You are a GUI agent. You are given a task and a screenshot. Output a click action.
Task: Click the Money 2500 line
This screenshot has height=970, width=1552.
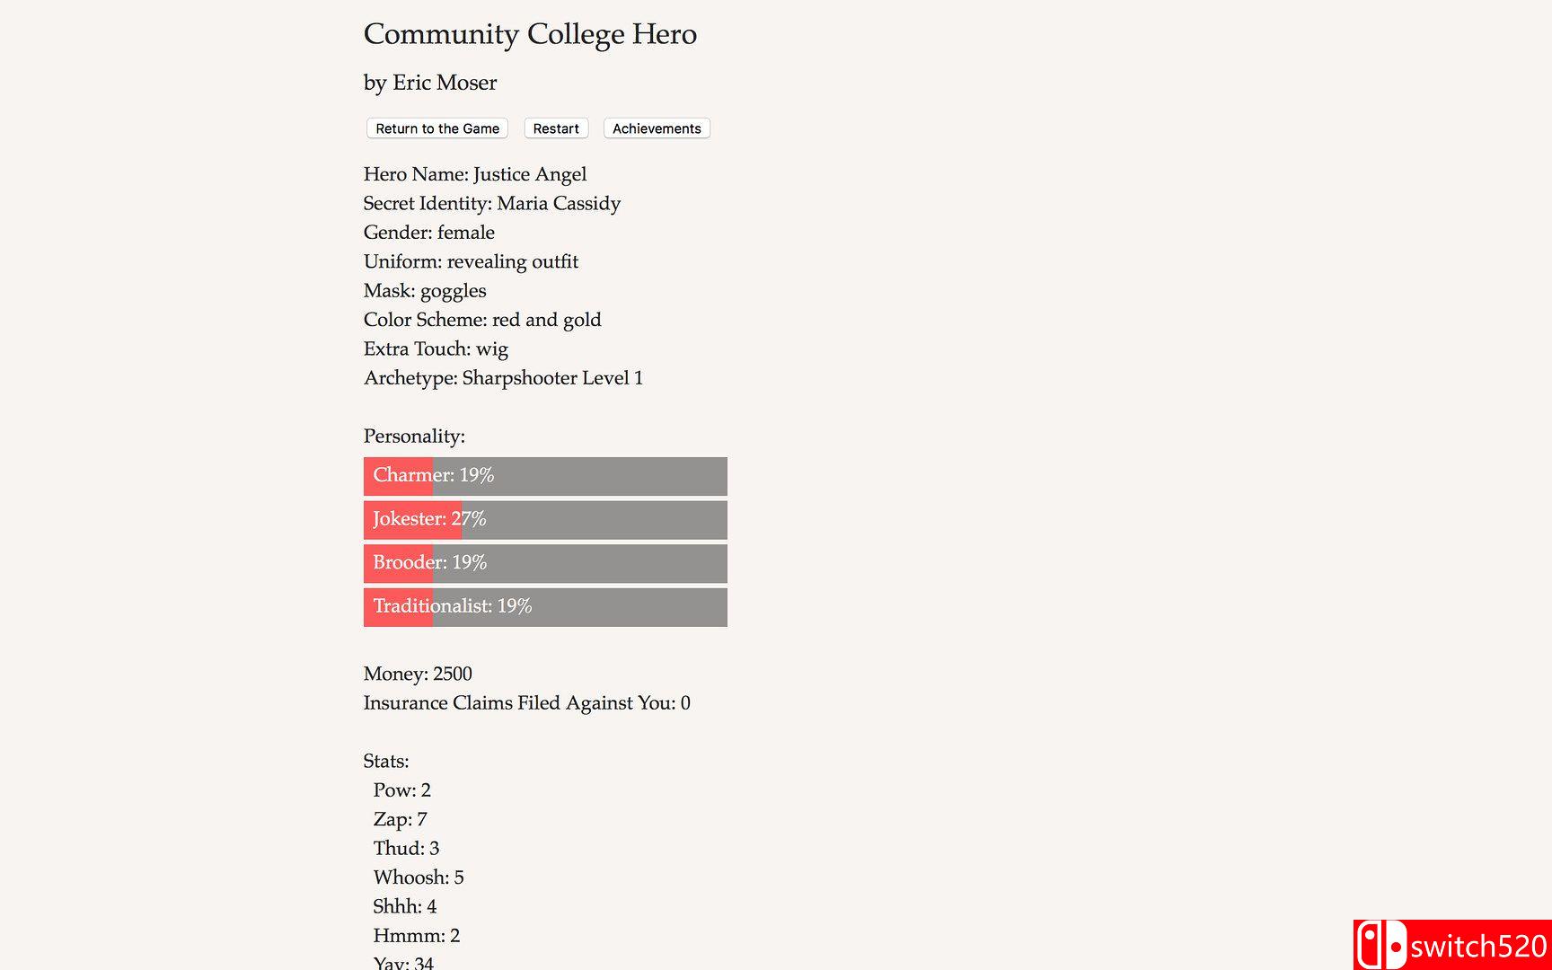coord(418,675)
